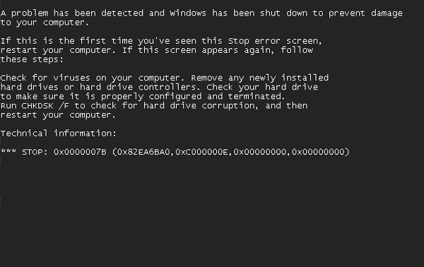Click the word "follow" at line end

pos(297,50)
